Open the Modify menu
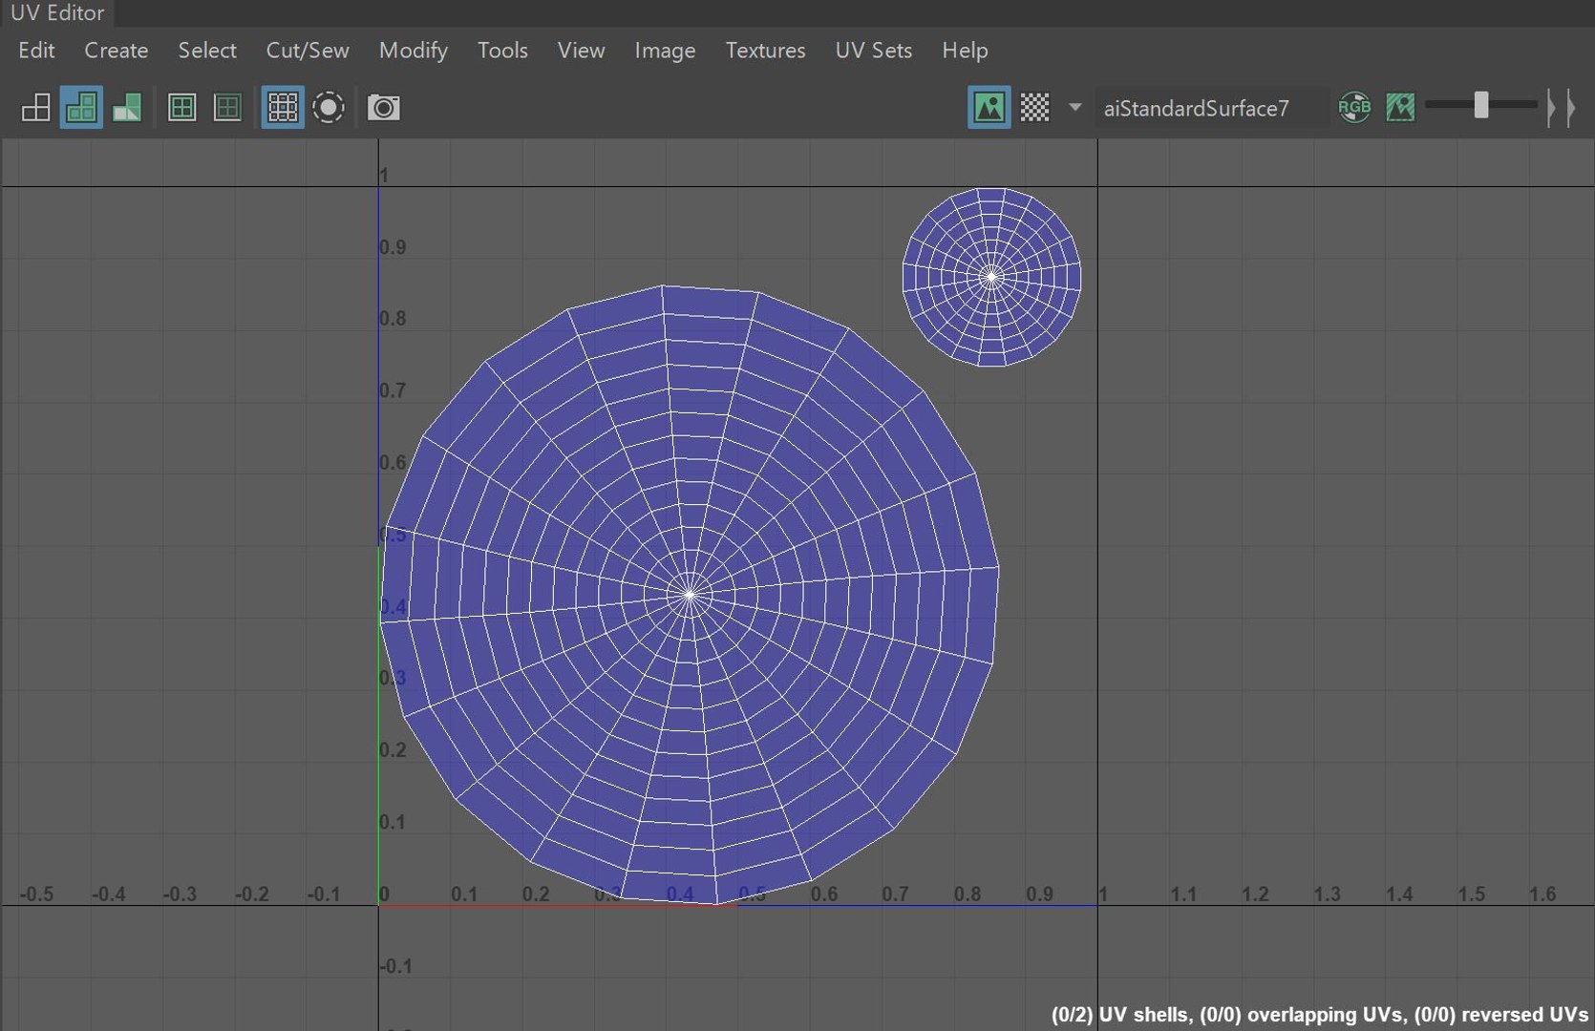Image resolution: width=1595 pixels, height=1031 pixels. click(x=413, y=51)
